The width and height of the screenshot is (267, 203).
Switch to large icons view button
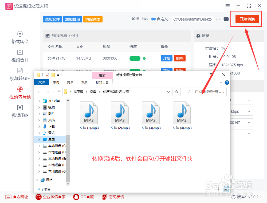[x=226, y=189]
